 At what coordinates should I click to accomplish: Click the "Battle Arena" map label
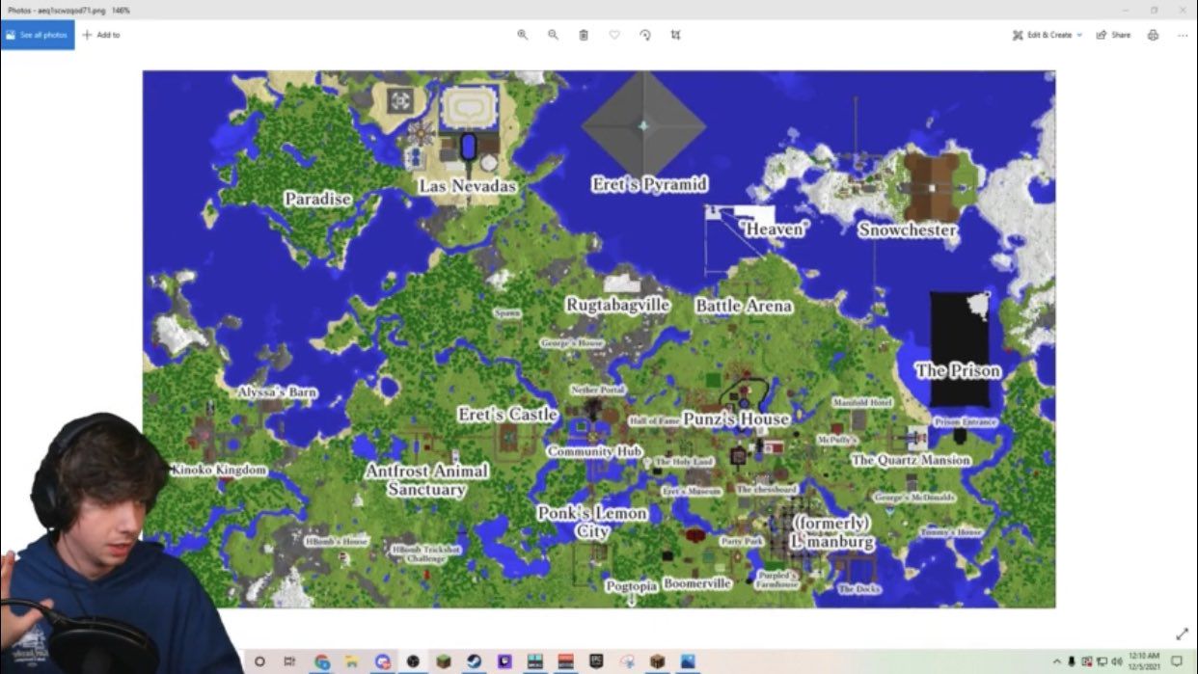(x=744, y=306)
